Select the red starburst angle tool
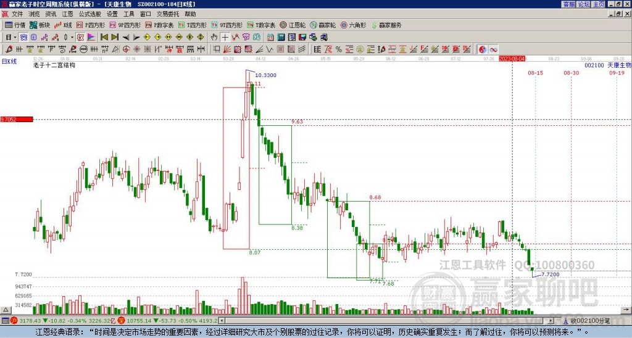This screenshot has height=338, width=632. click(136, 49)
